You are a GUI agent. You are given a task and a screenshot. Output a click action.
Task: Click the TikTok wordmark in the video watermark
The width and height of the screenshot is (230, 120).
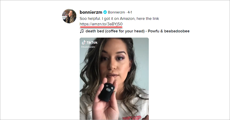pos(92,43)
